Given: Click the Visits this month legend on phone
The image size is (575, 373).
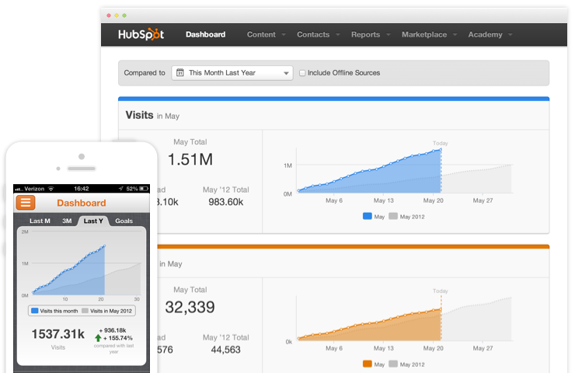Looking at the screenshot, I should coord(54,311).
